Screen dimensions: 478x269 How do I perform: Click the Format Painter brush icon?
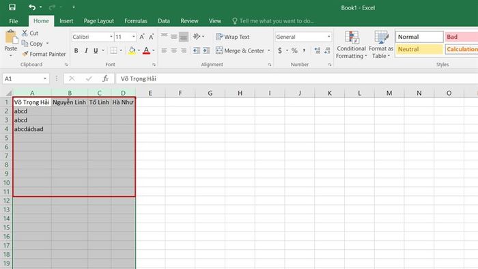pyautogui.click(x=25, y=54)
